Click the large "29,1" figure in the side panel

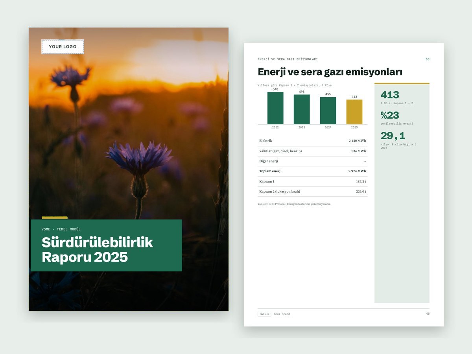tap(393, 136)
